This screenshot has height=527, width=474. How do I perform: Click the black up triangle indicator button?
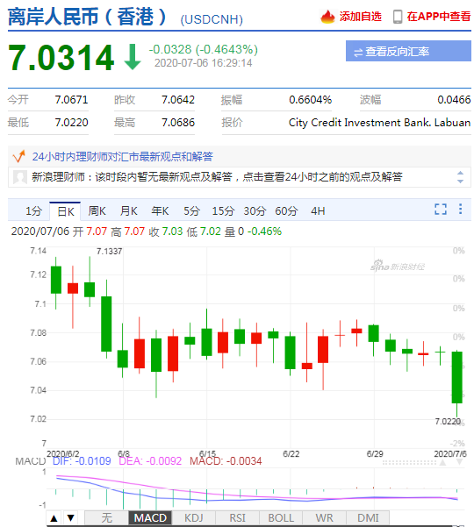pyautogui.click(x=54, y=518)
